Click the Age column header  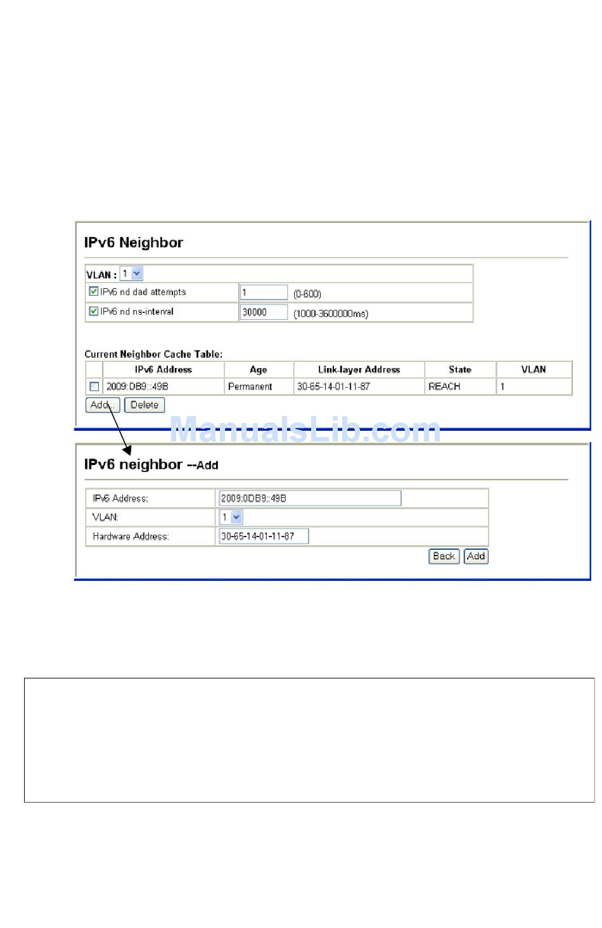(259, 370)
